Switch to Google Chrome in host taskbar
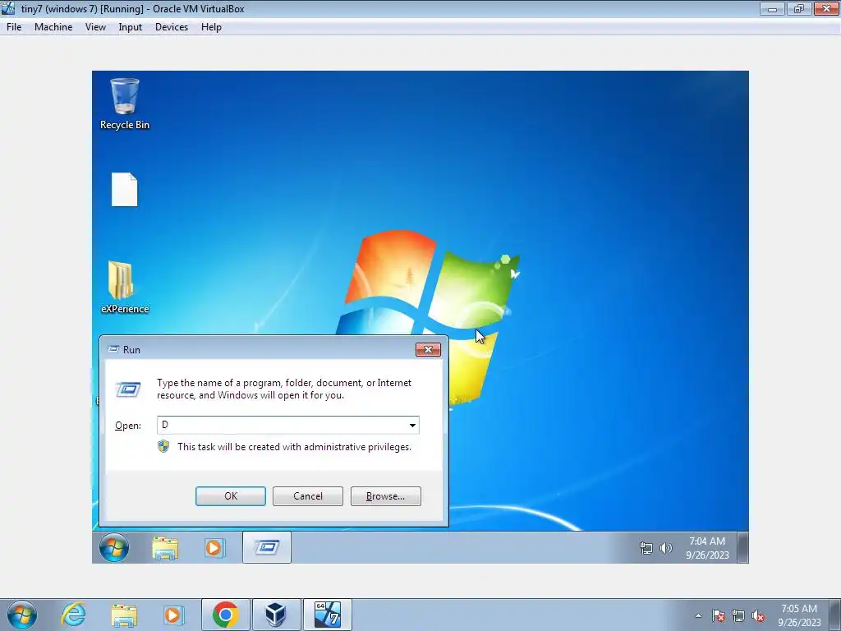This screenshot has width=841, height=631. 225,615
